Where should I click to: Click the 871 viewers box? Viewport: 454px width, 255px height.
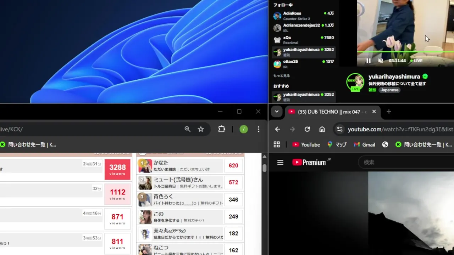(117, 219)
